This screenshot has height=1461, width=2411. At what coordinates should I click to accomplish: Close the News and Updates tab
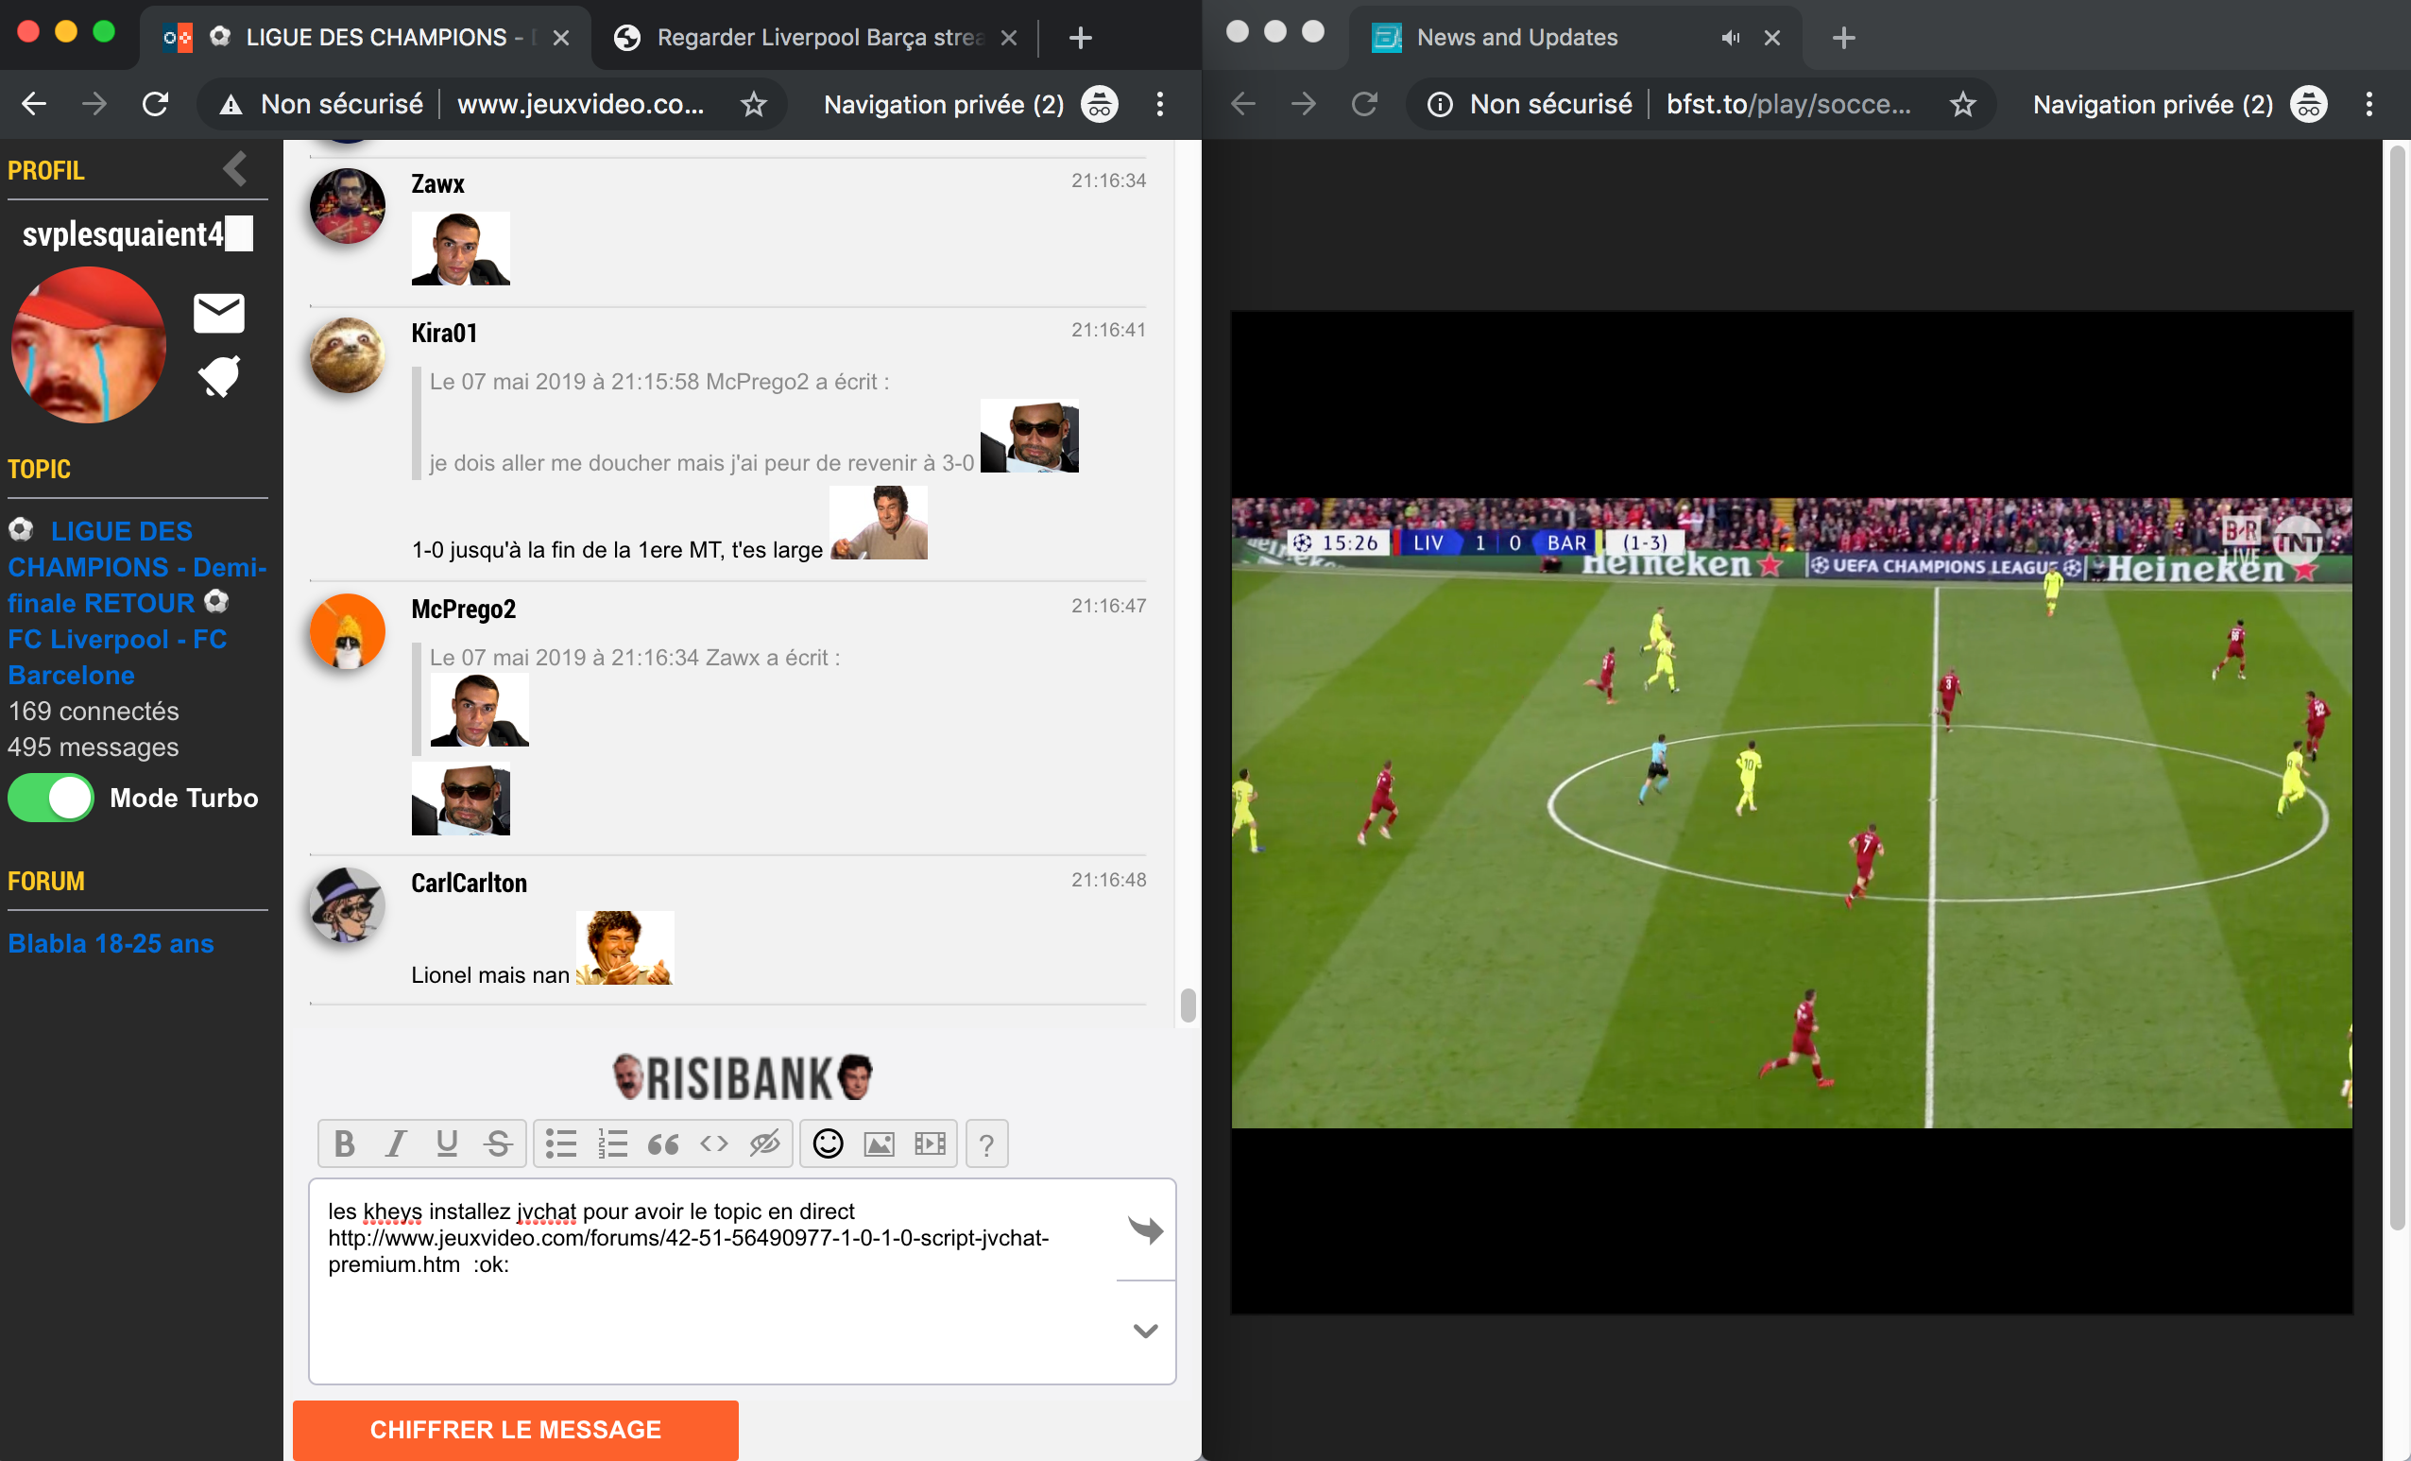point(1772,37)
